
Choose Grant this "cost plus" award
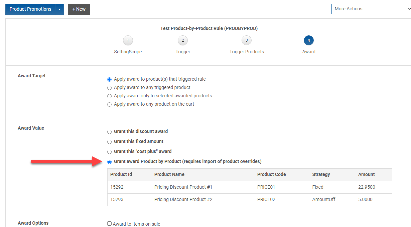(x=109, y=152)
